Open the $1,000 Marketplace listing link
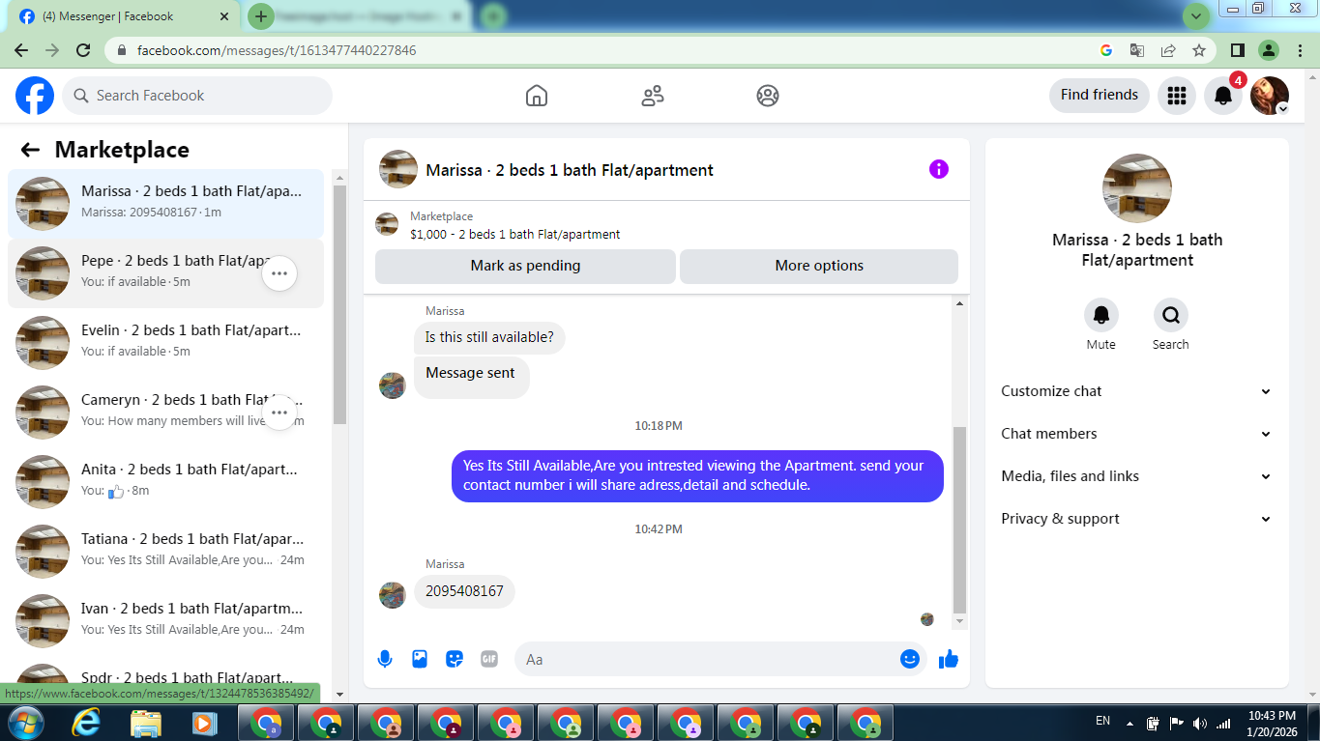This screenshot has height=741, width=1320. (515, 234)
